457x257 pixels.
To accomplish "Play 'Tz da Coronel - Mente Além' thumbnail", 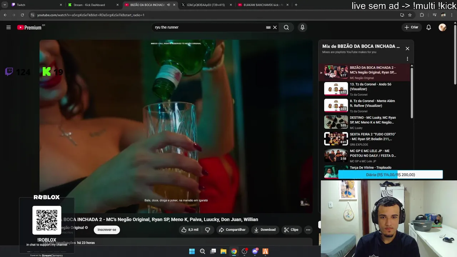I will click(x=336, y=105).
